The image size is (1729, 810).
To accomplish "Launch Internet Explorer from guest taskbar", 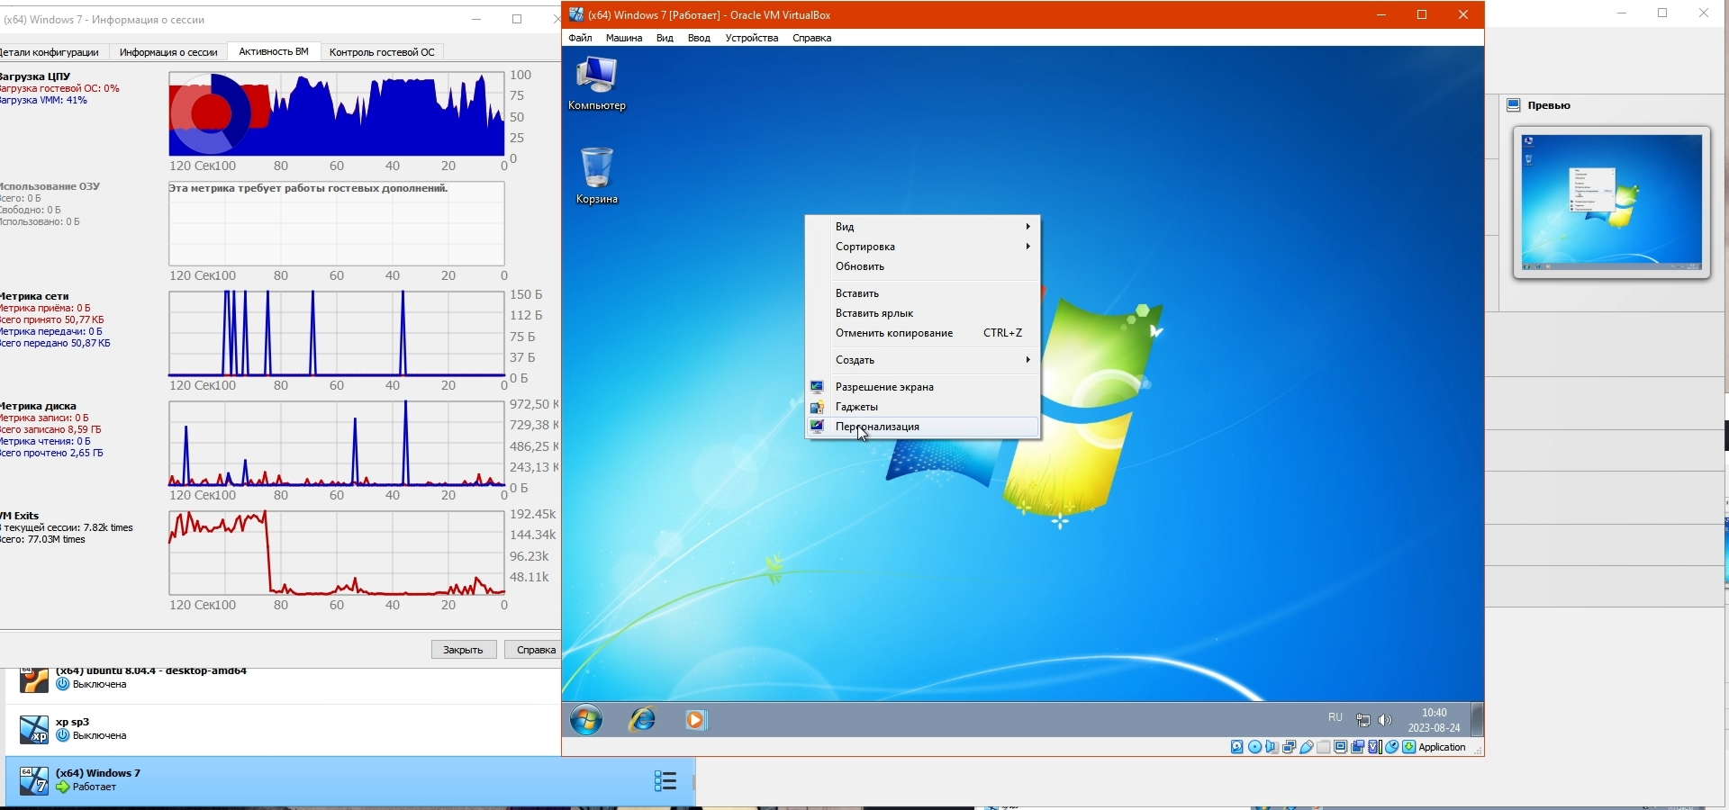I will coord(642,720).
